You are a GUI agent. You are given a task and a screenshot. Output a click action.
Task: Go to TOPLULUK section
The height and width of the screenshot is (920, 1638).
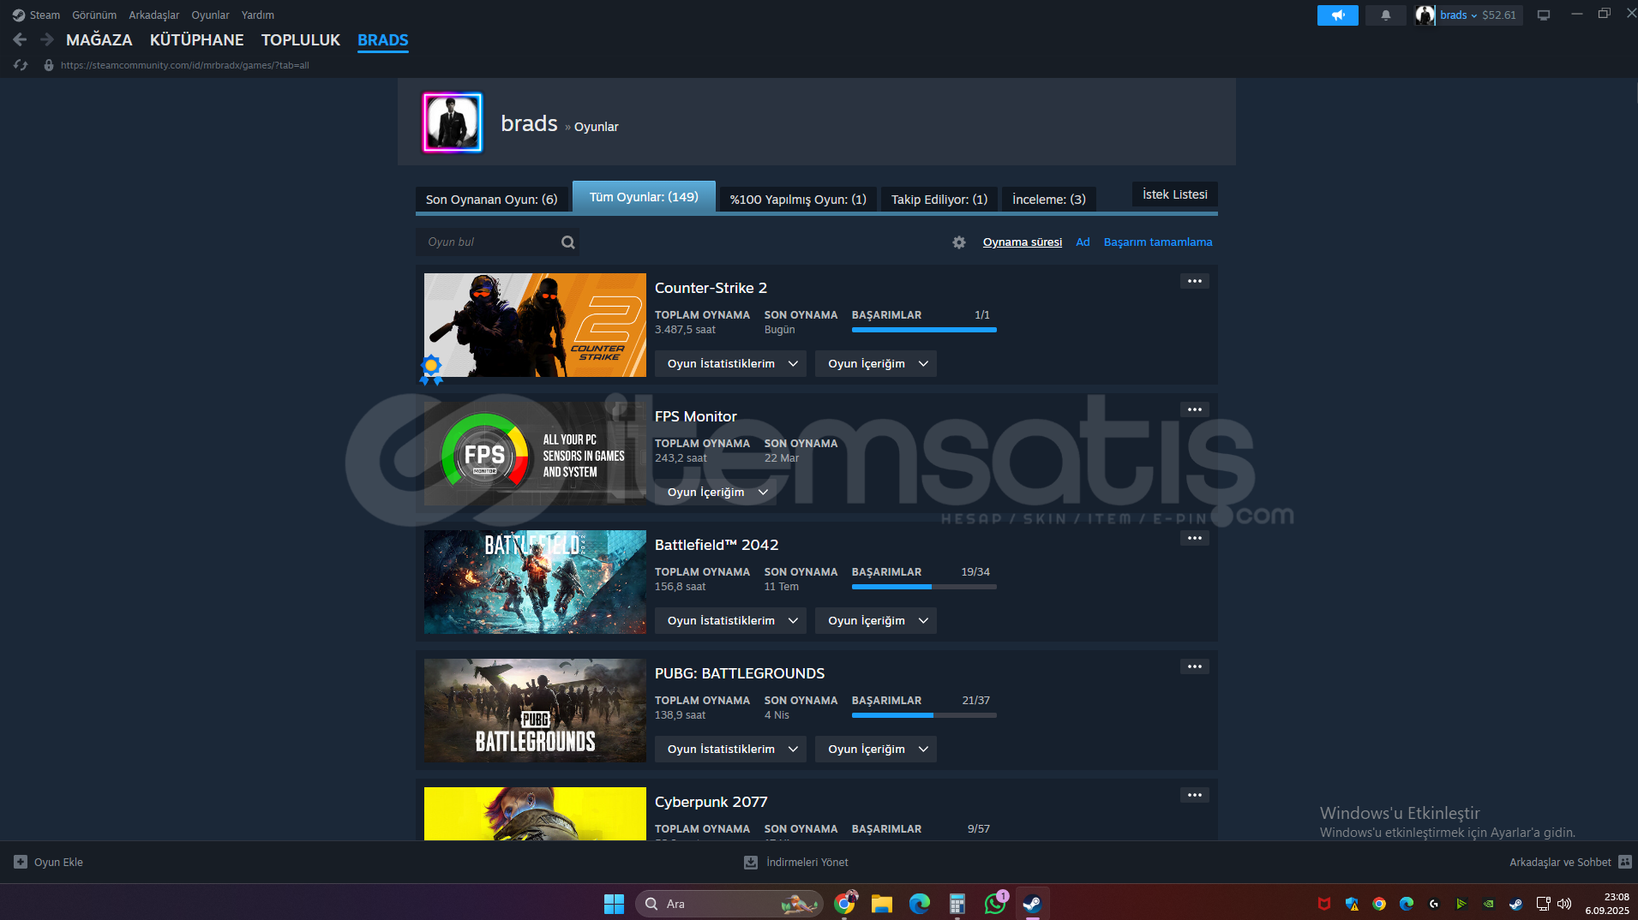click(301, 39)
